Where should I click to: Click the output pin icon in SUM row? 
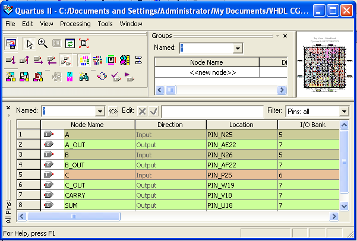[x=48, y=205]
